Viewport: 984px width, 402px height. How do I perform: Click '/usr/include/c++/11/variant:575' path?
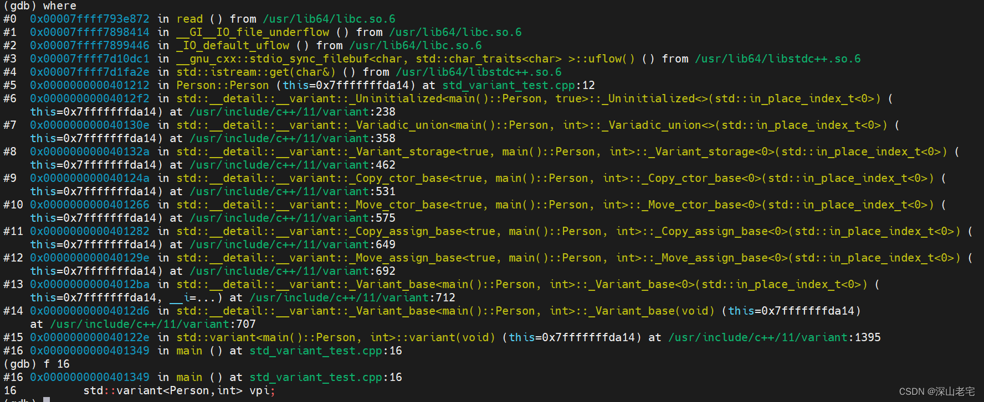coord(293,218)
